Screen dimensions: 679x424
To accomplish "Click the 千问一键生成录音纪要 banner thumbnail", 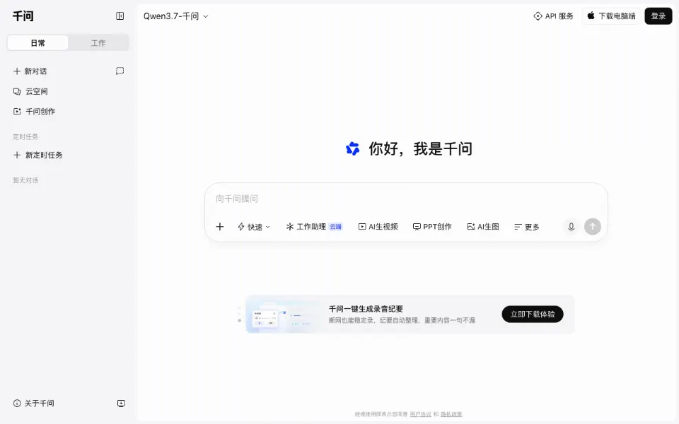I will click(x=282, y=314).
